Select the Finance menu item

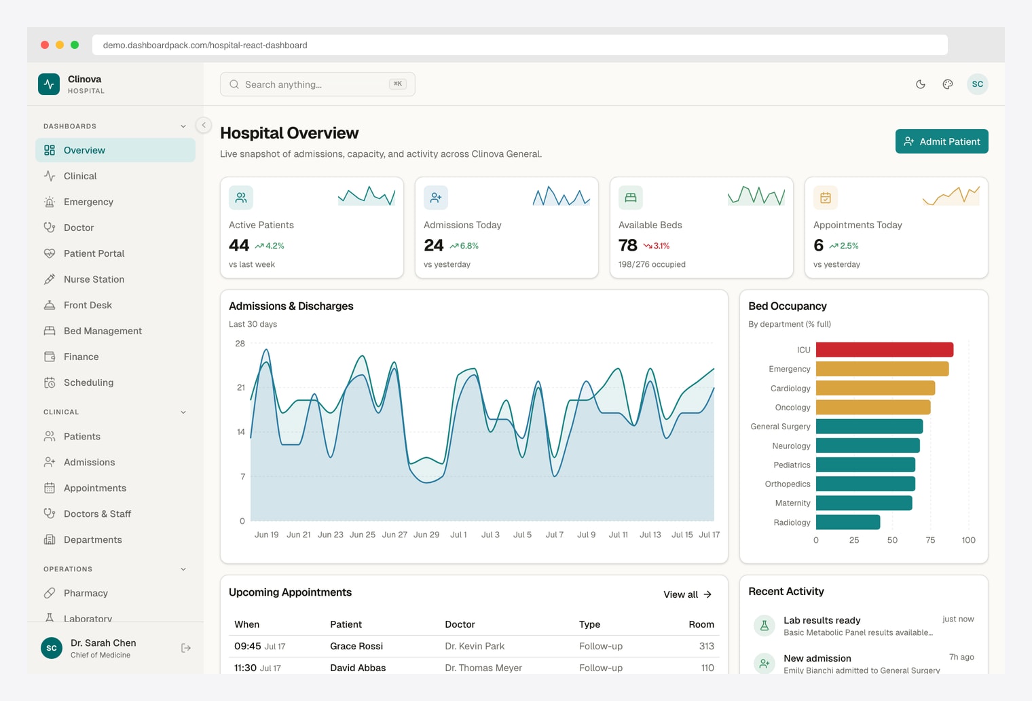click(x=115, y=357)
